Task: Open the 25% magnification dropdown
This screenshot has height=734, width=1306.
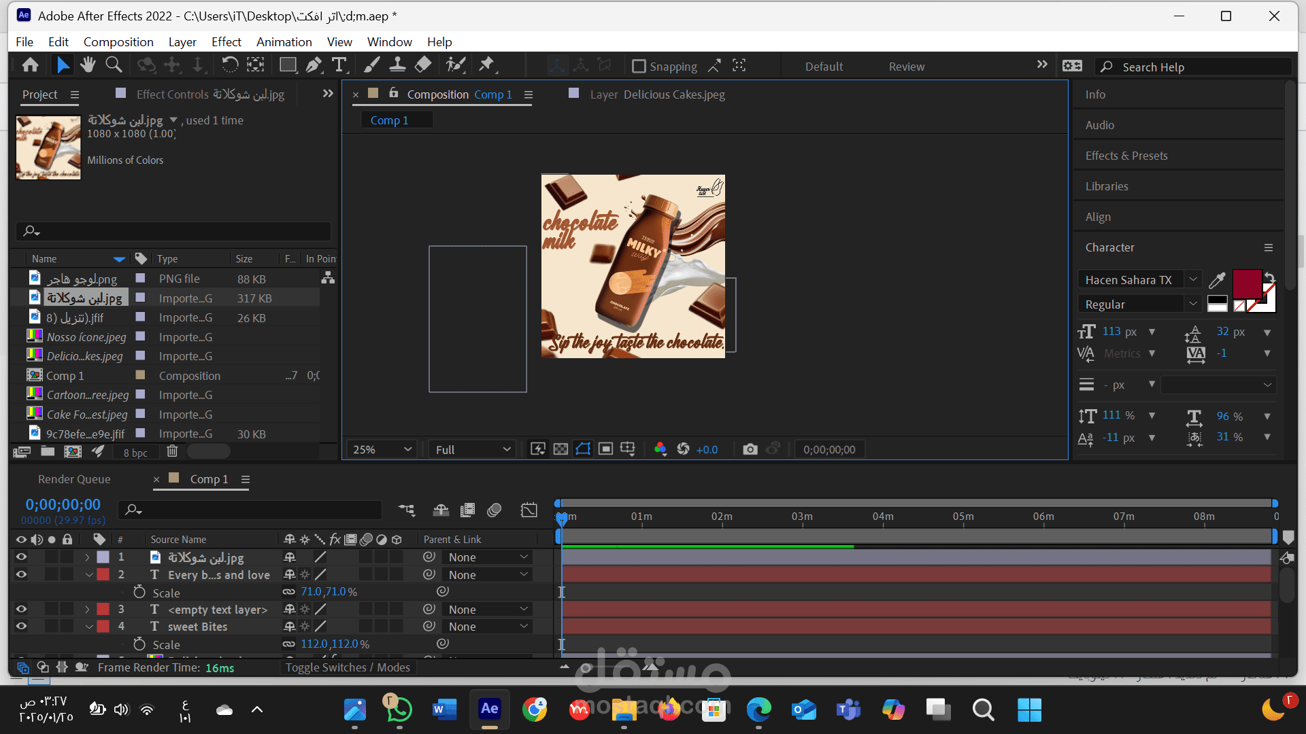Action: (x=382, y=449)
